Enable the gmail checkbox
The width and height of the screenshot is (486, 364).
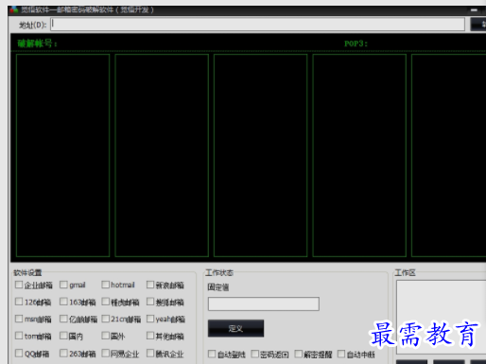tap(63, 285)
